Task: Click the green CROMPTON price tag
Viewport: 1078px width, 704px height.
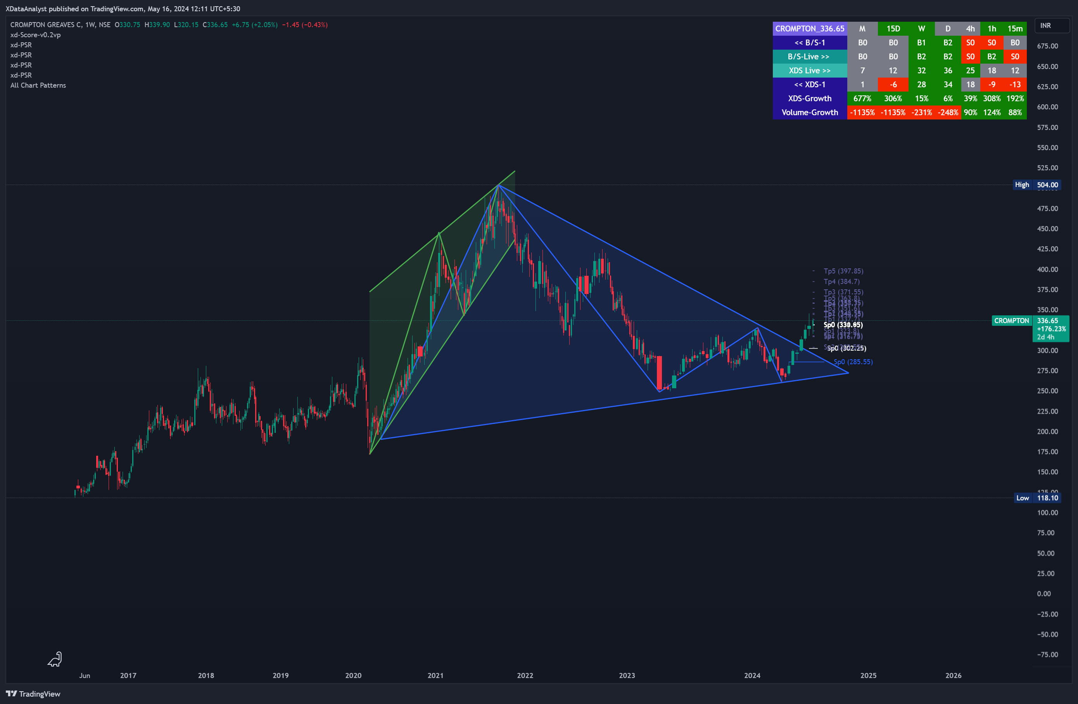Action: point(1011,321)
